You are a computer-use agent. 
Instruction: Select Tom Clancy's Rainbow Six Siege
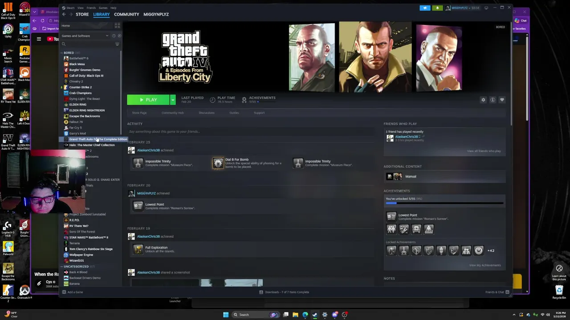point(91,249)
